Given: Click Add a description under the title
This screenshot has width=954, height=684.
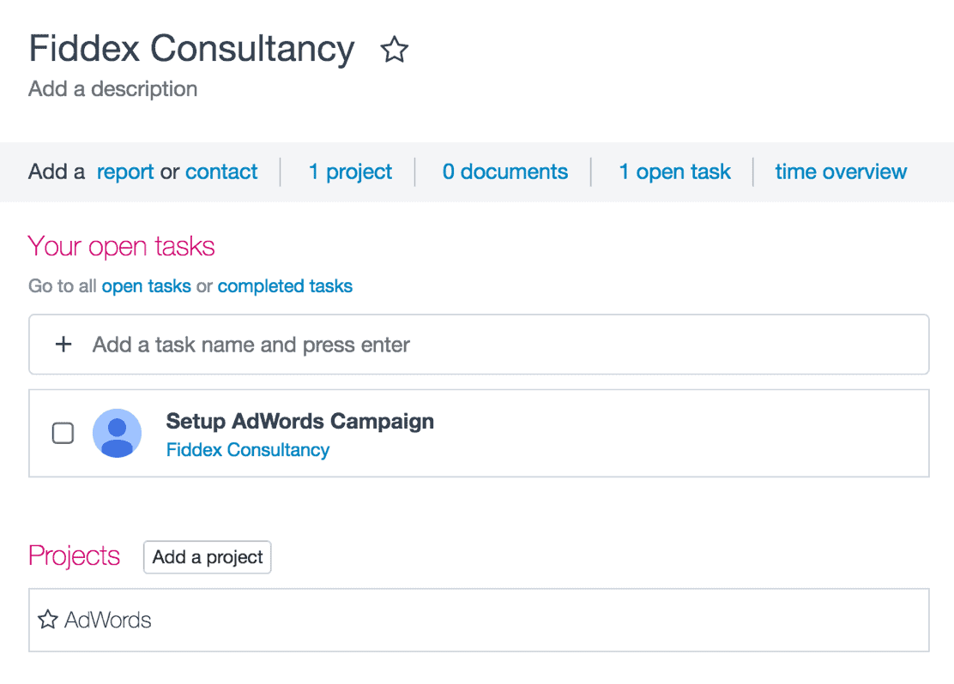Looking at the screenshot, I should (x=112, y=89).
